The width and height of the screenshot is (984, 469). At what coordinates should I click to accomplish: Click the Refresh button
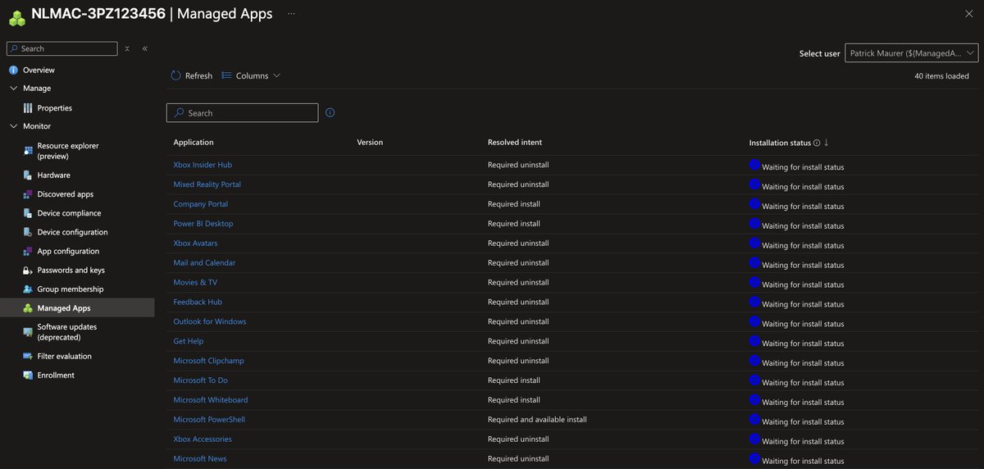click(x=192, y=75)
